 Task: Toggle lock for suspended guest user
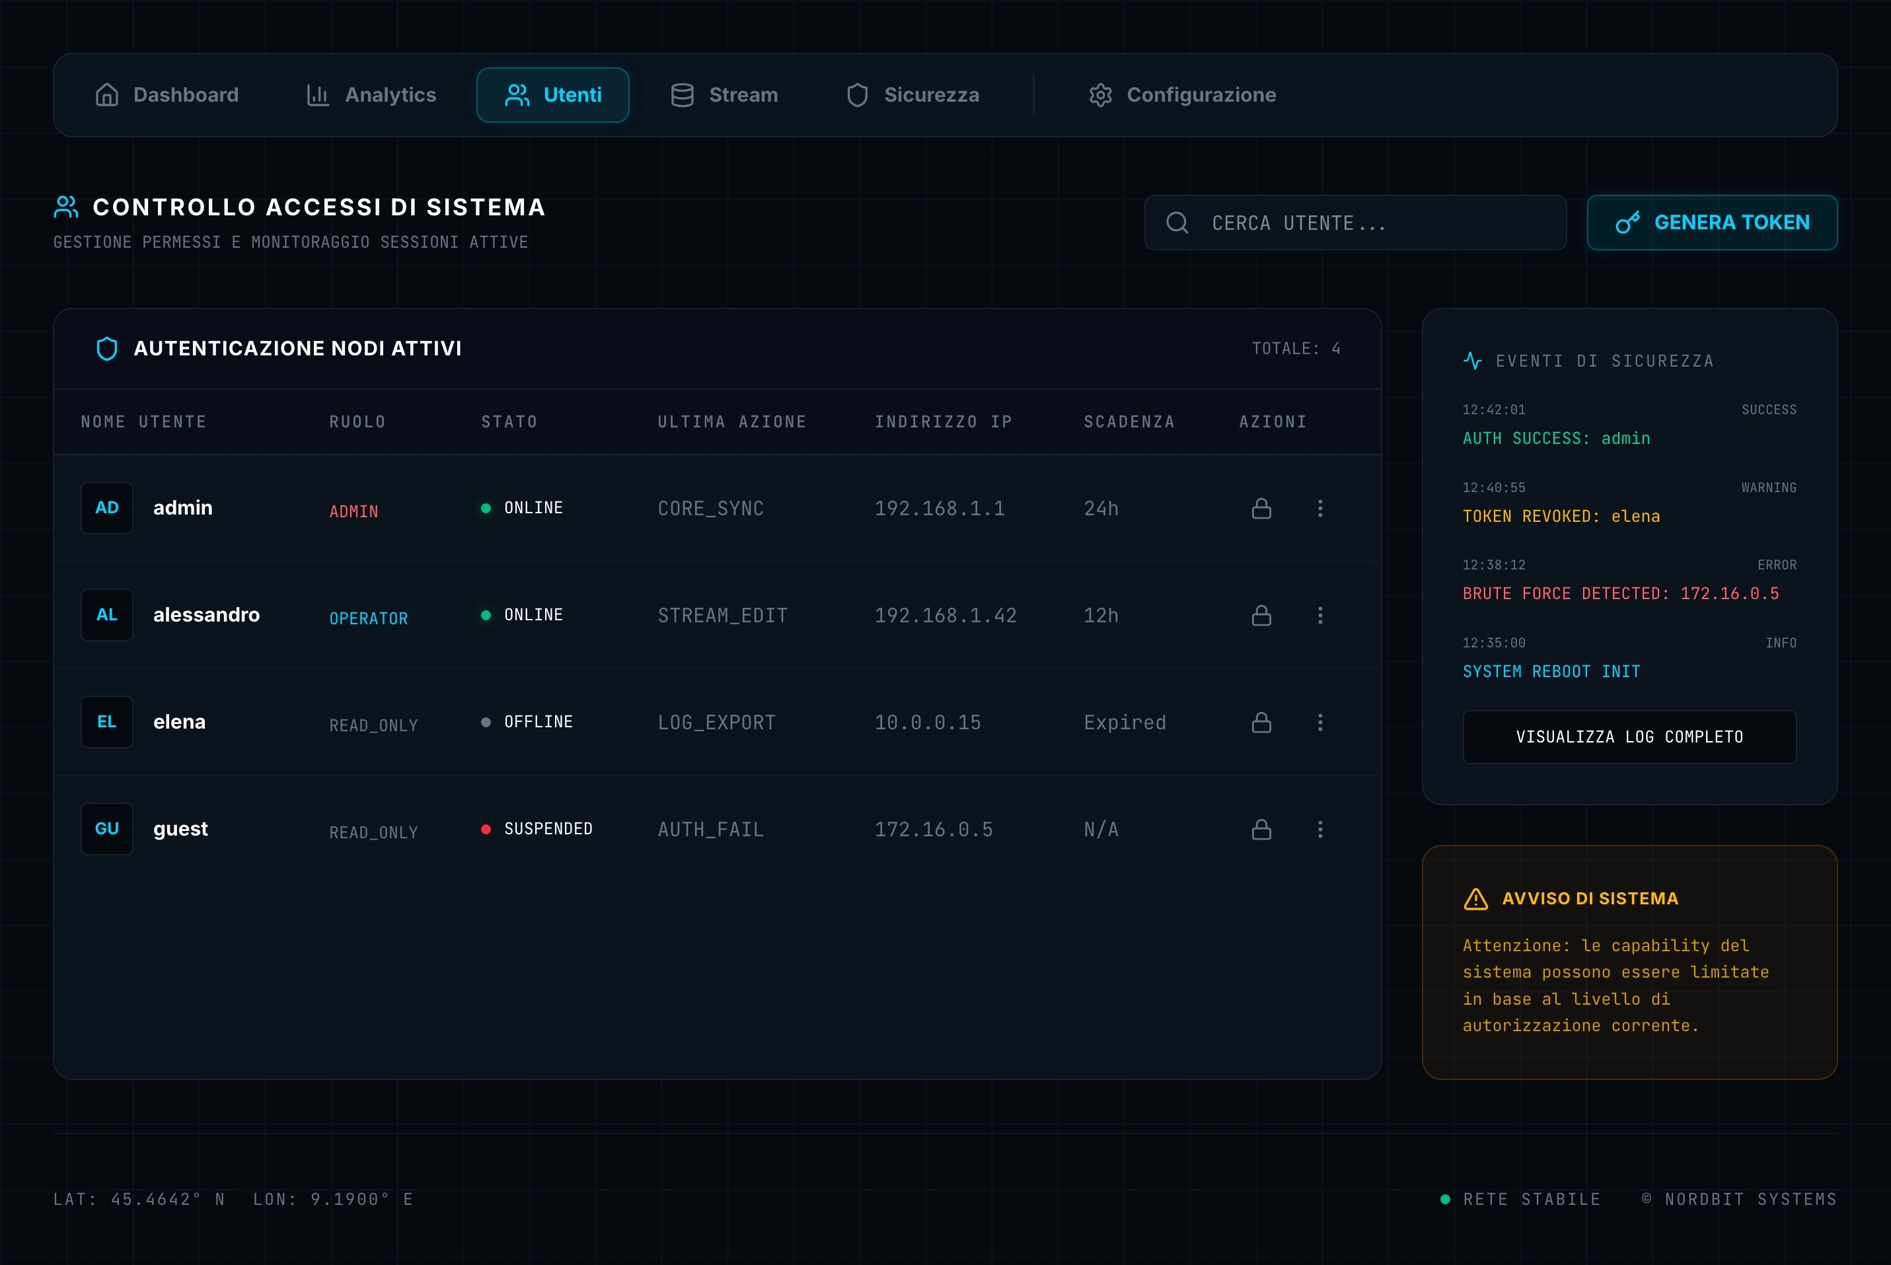pos(1261,829)
